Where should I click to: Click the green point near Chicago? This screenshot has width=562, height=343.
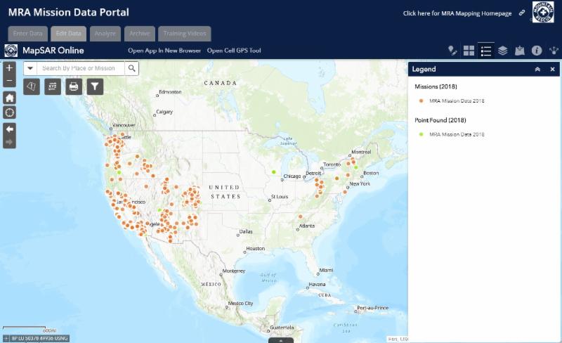(274, 172)
